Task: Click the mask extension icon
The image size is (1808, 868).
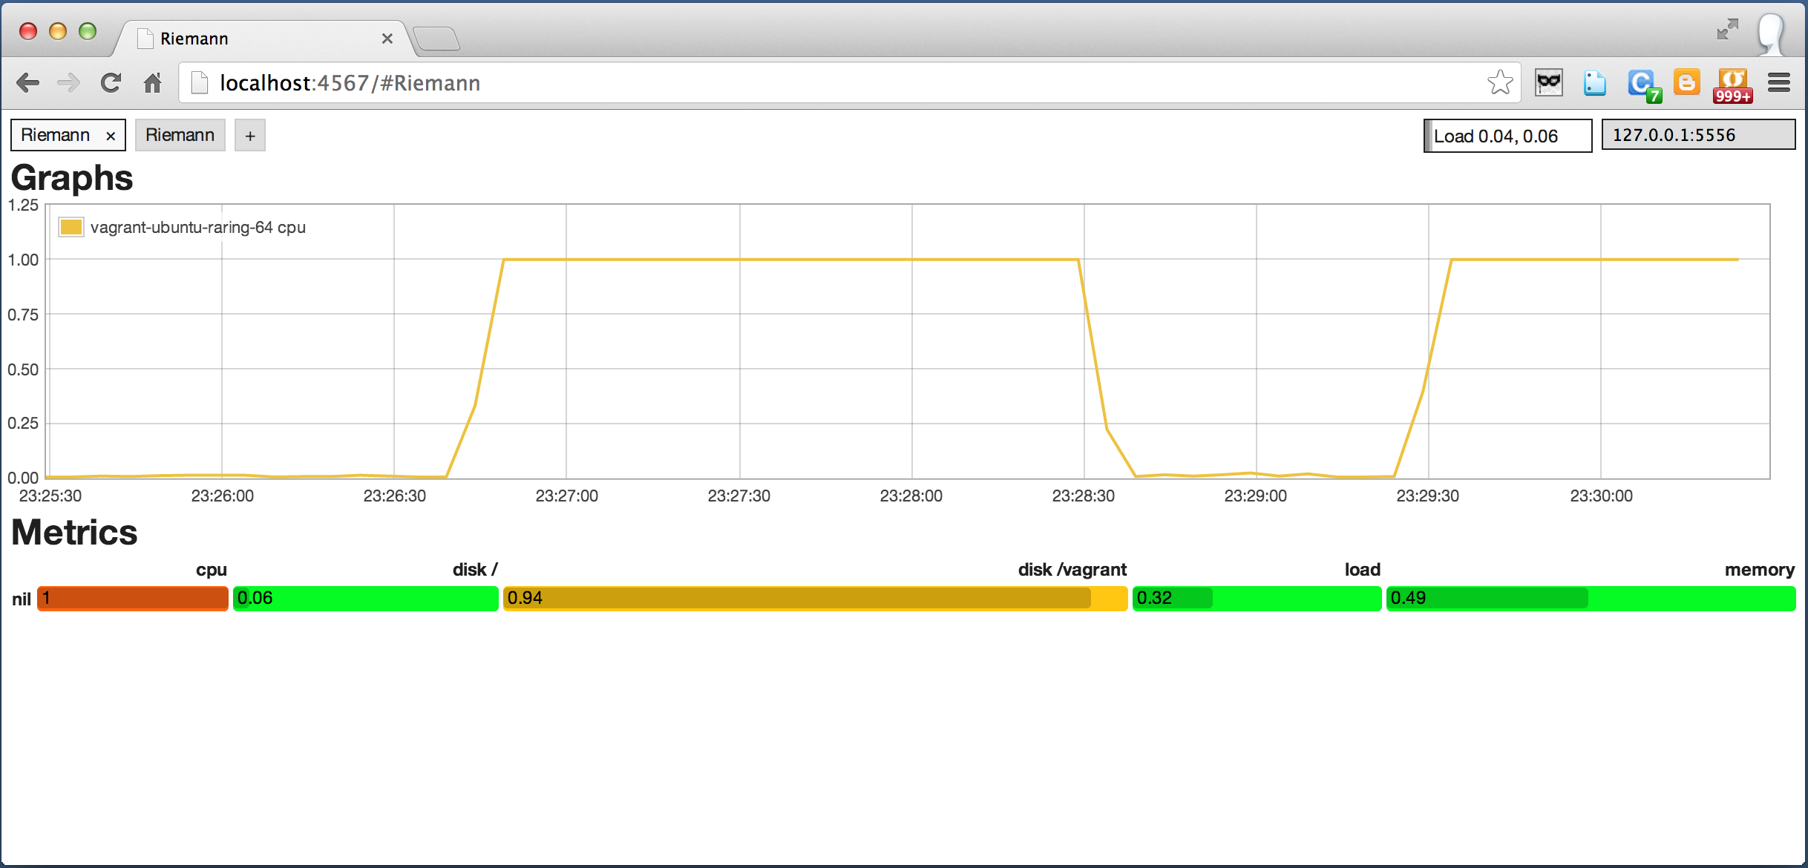Action: point(1549,82)
